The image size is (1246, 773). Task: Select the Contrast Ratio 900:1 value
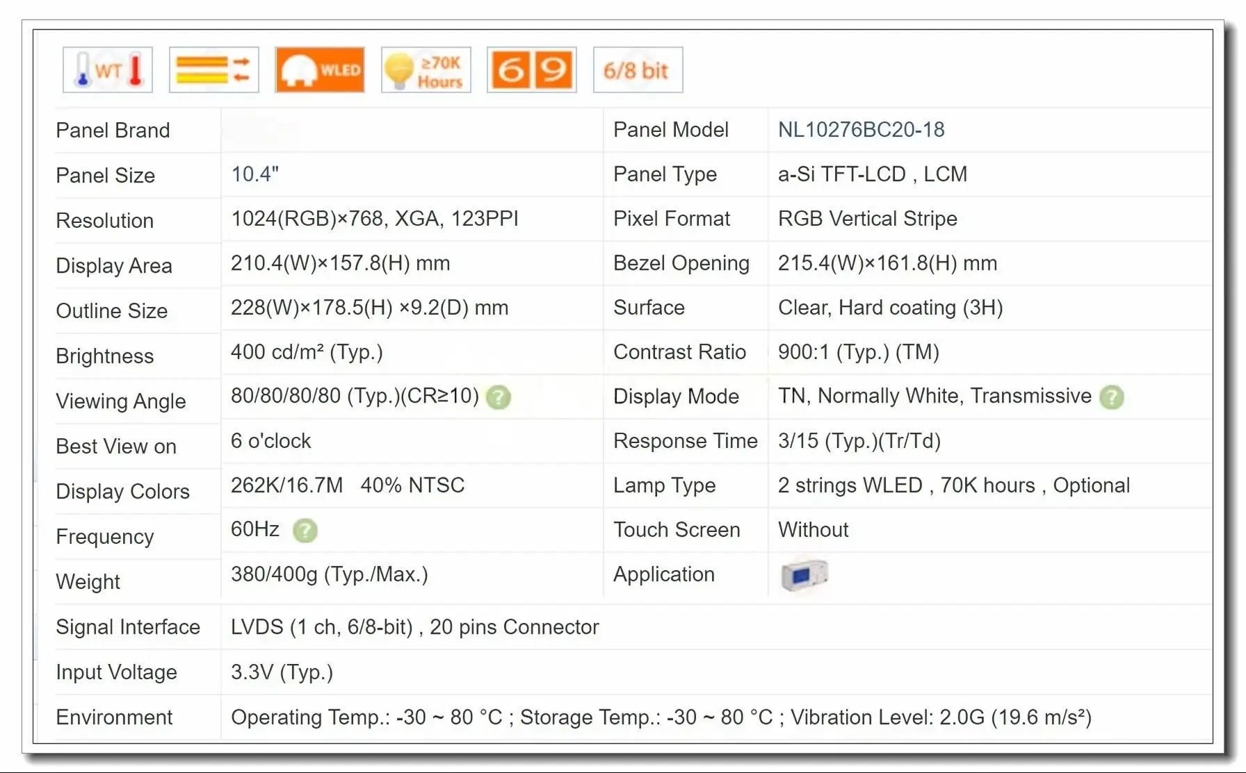(858, 352)
